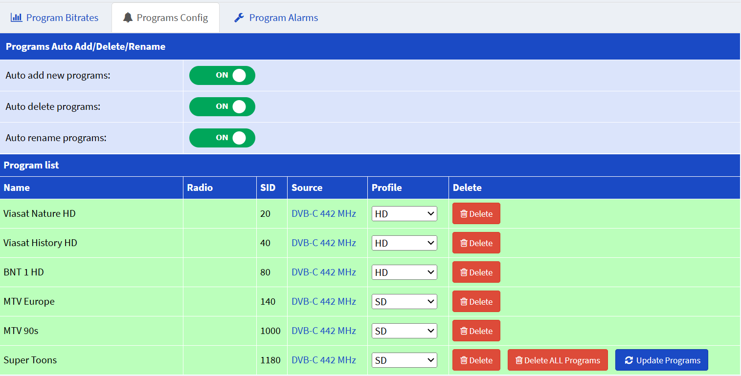Select the Super Toons program name

(30, 360)
